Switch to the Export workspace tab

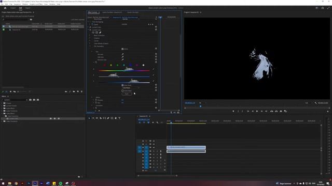tap(27, 8)
